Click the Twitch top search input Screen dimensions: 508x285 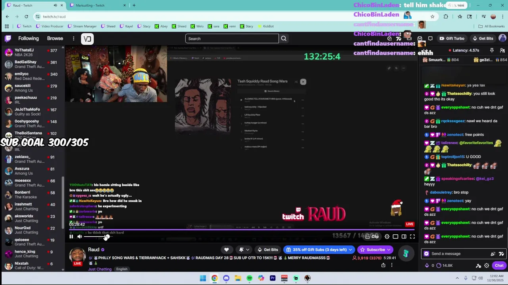tap(232, 38)
